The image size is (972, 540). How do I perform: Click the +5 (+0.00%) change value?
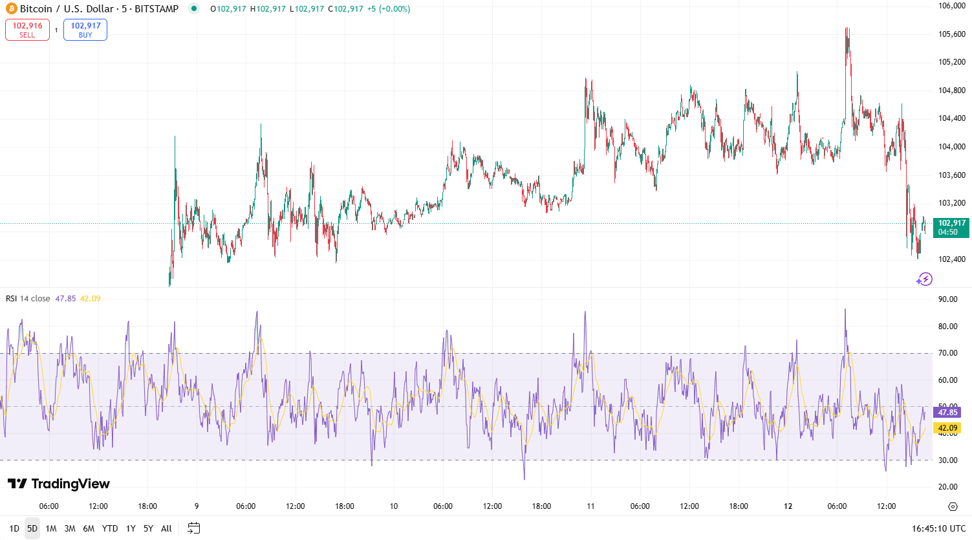(389, 9)
